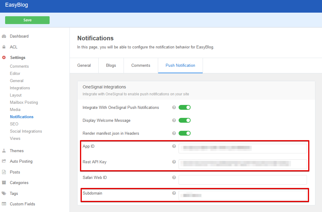Screen dimensions: 322x212
Task: Toggle Display Welcome Message switch
Action: point(185,120)
